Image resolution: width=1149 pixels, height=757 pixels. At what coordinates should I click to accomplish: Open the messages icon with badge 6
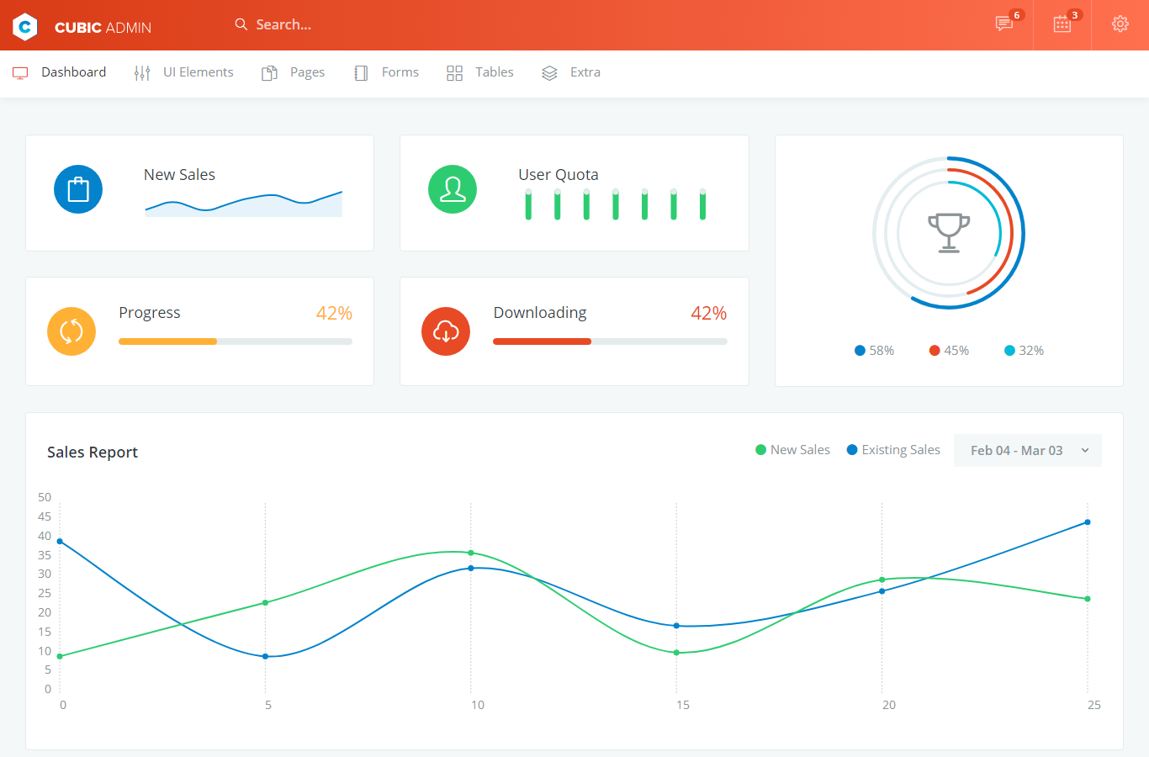point(1004,24)
